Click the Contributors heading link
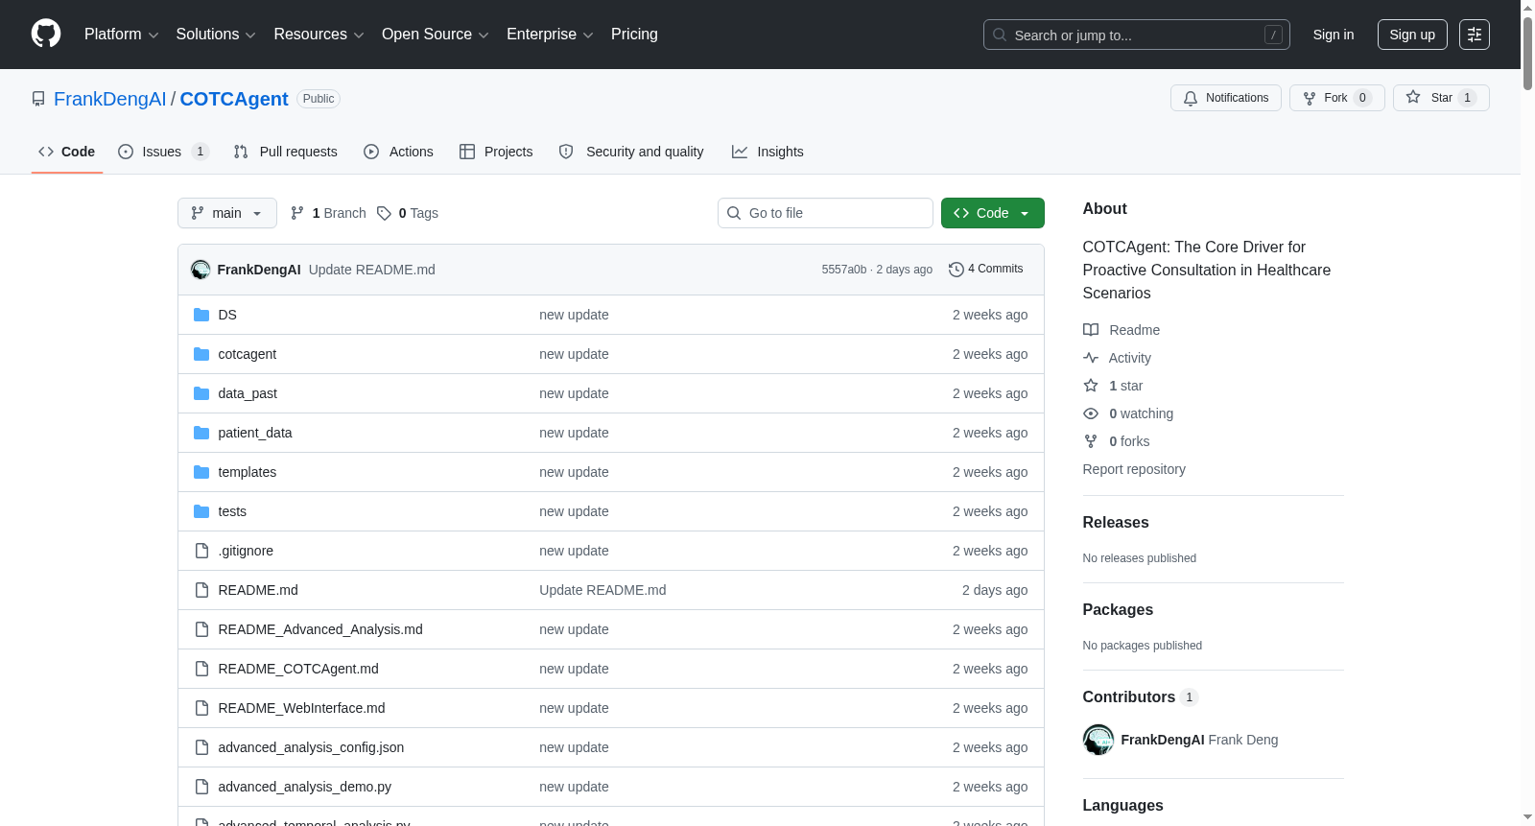 1141,697
